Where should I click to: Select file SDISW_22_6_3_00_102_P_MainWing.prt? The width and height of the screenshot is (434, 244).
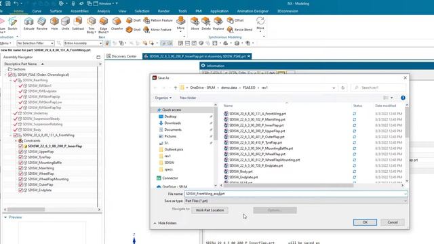click(257, 119)
